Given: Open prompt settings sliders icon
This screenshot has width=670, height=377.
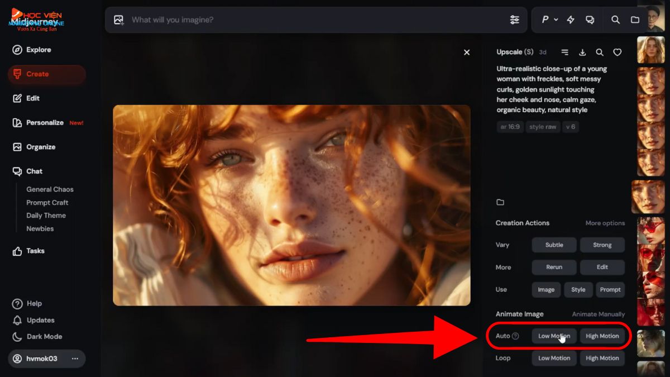Looking at the screenshot, I should click(514, 20).
